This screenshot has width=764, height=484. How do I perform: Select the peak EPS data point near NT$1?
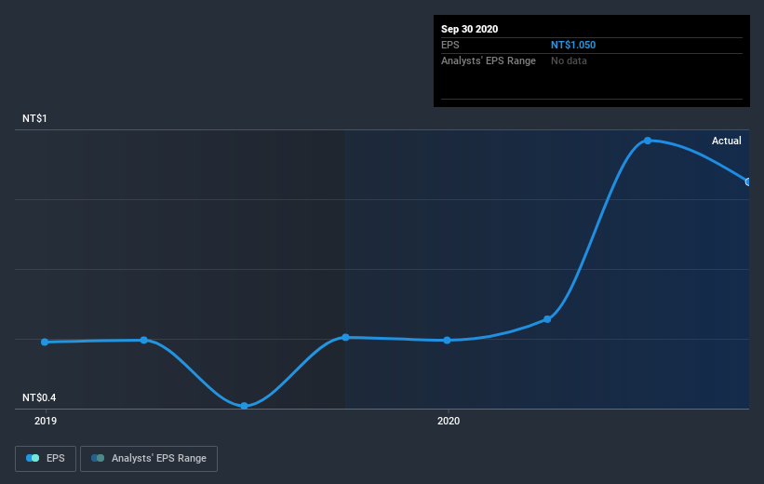pyautogui.click(x=648, y=141)
